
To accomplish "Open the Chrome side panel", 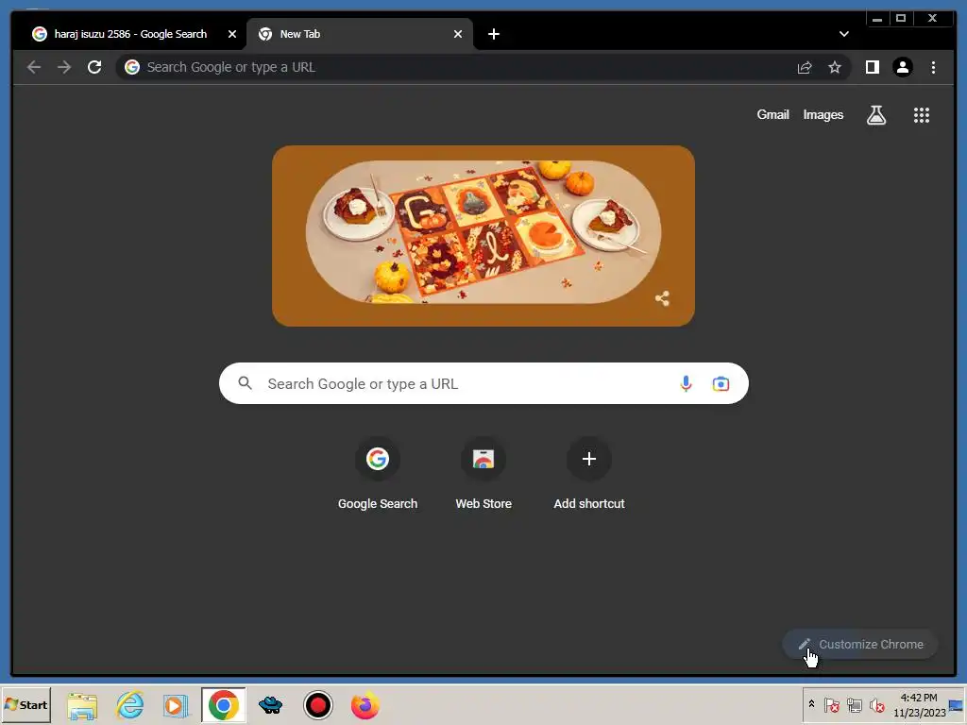I will tap(872, 67).
